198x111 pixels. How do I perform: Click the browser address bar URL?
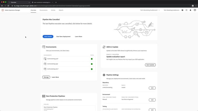pos(52,6)
